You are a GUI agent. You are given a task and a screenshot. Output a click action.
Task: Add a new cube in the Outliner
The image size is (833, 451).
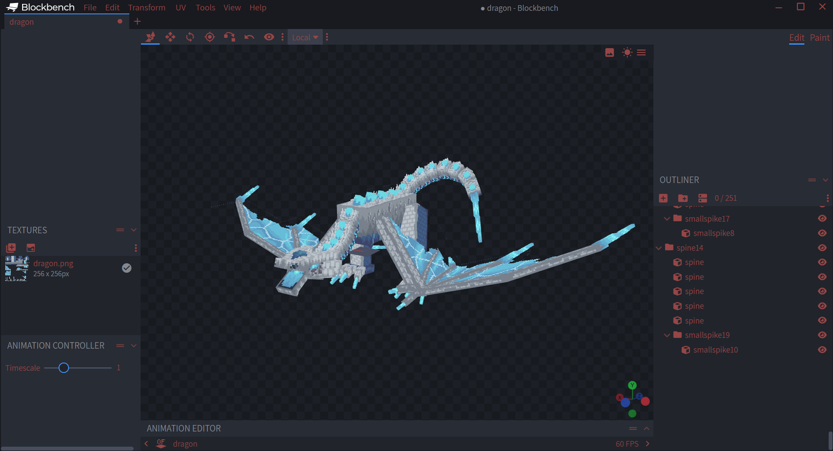click(663, 198)
